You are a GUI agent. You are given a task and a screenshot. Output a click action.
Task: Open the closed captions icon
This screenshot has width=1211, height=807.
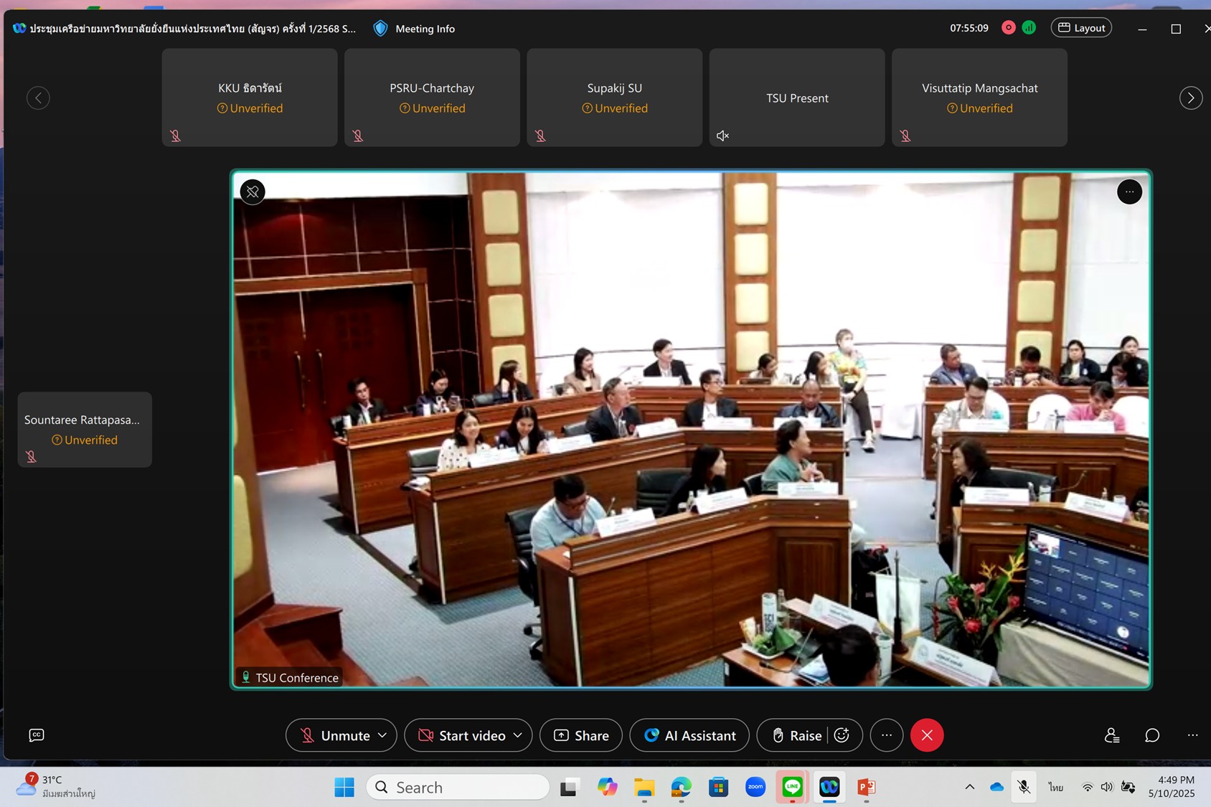tap(37, 735)
